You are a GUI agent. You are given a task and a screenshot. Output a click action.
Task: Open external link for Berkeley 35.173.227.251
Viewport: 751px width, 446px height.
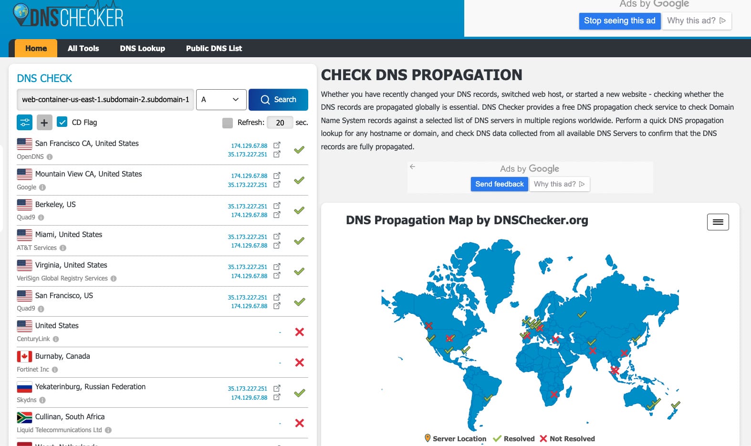(x=277, y=206)
